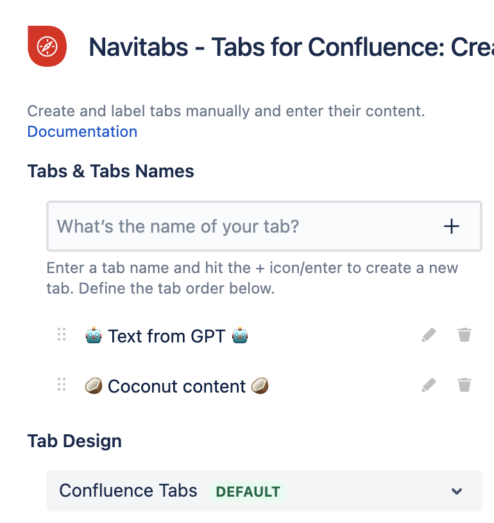This screenshot has width=494, height=523.
Task: Click the Navitabs page title text
Action: (290, 47)
